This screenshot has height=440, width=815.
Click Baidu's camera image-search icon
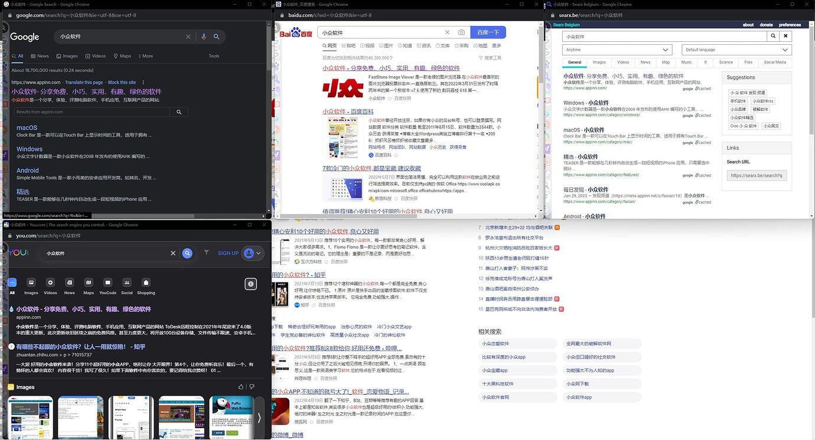tap(461, 32)
